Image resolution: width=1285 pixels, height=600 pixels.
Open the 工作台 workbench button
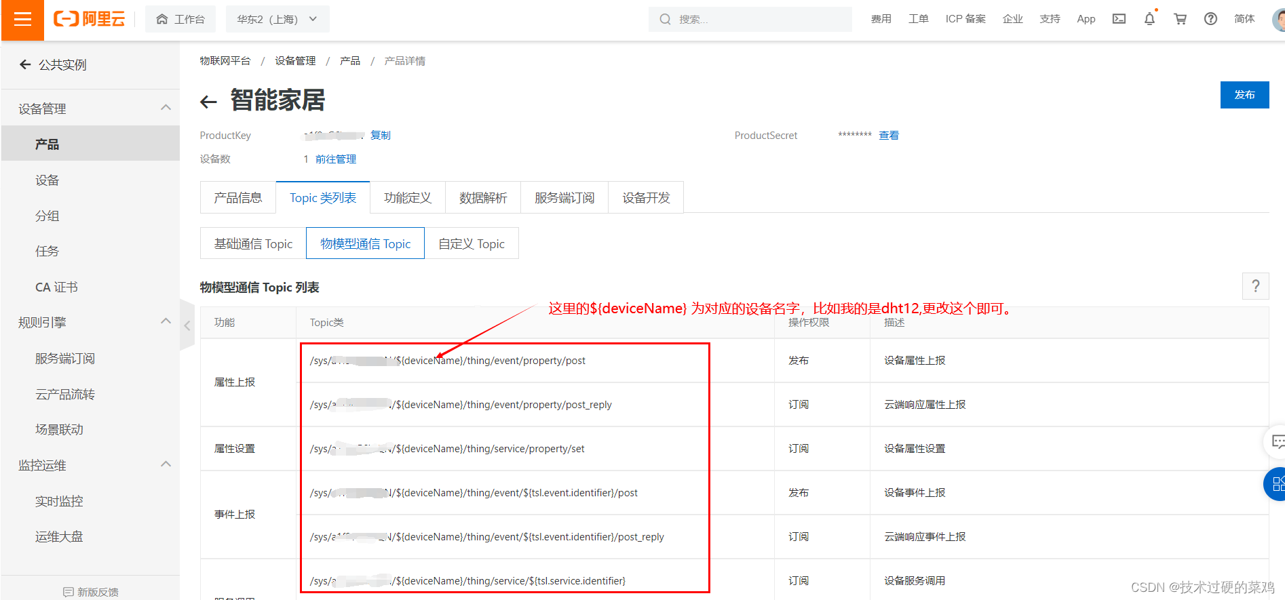coord(180,19)
